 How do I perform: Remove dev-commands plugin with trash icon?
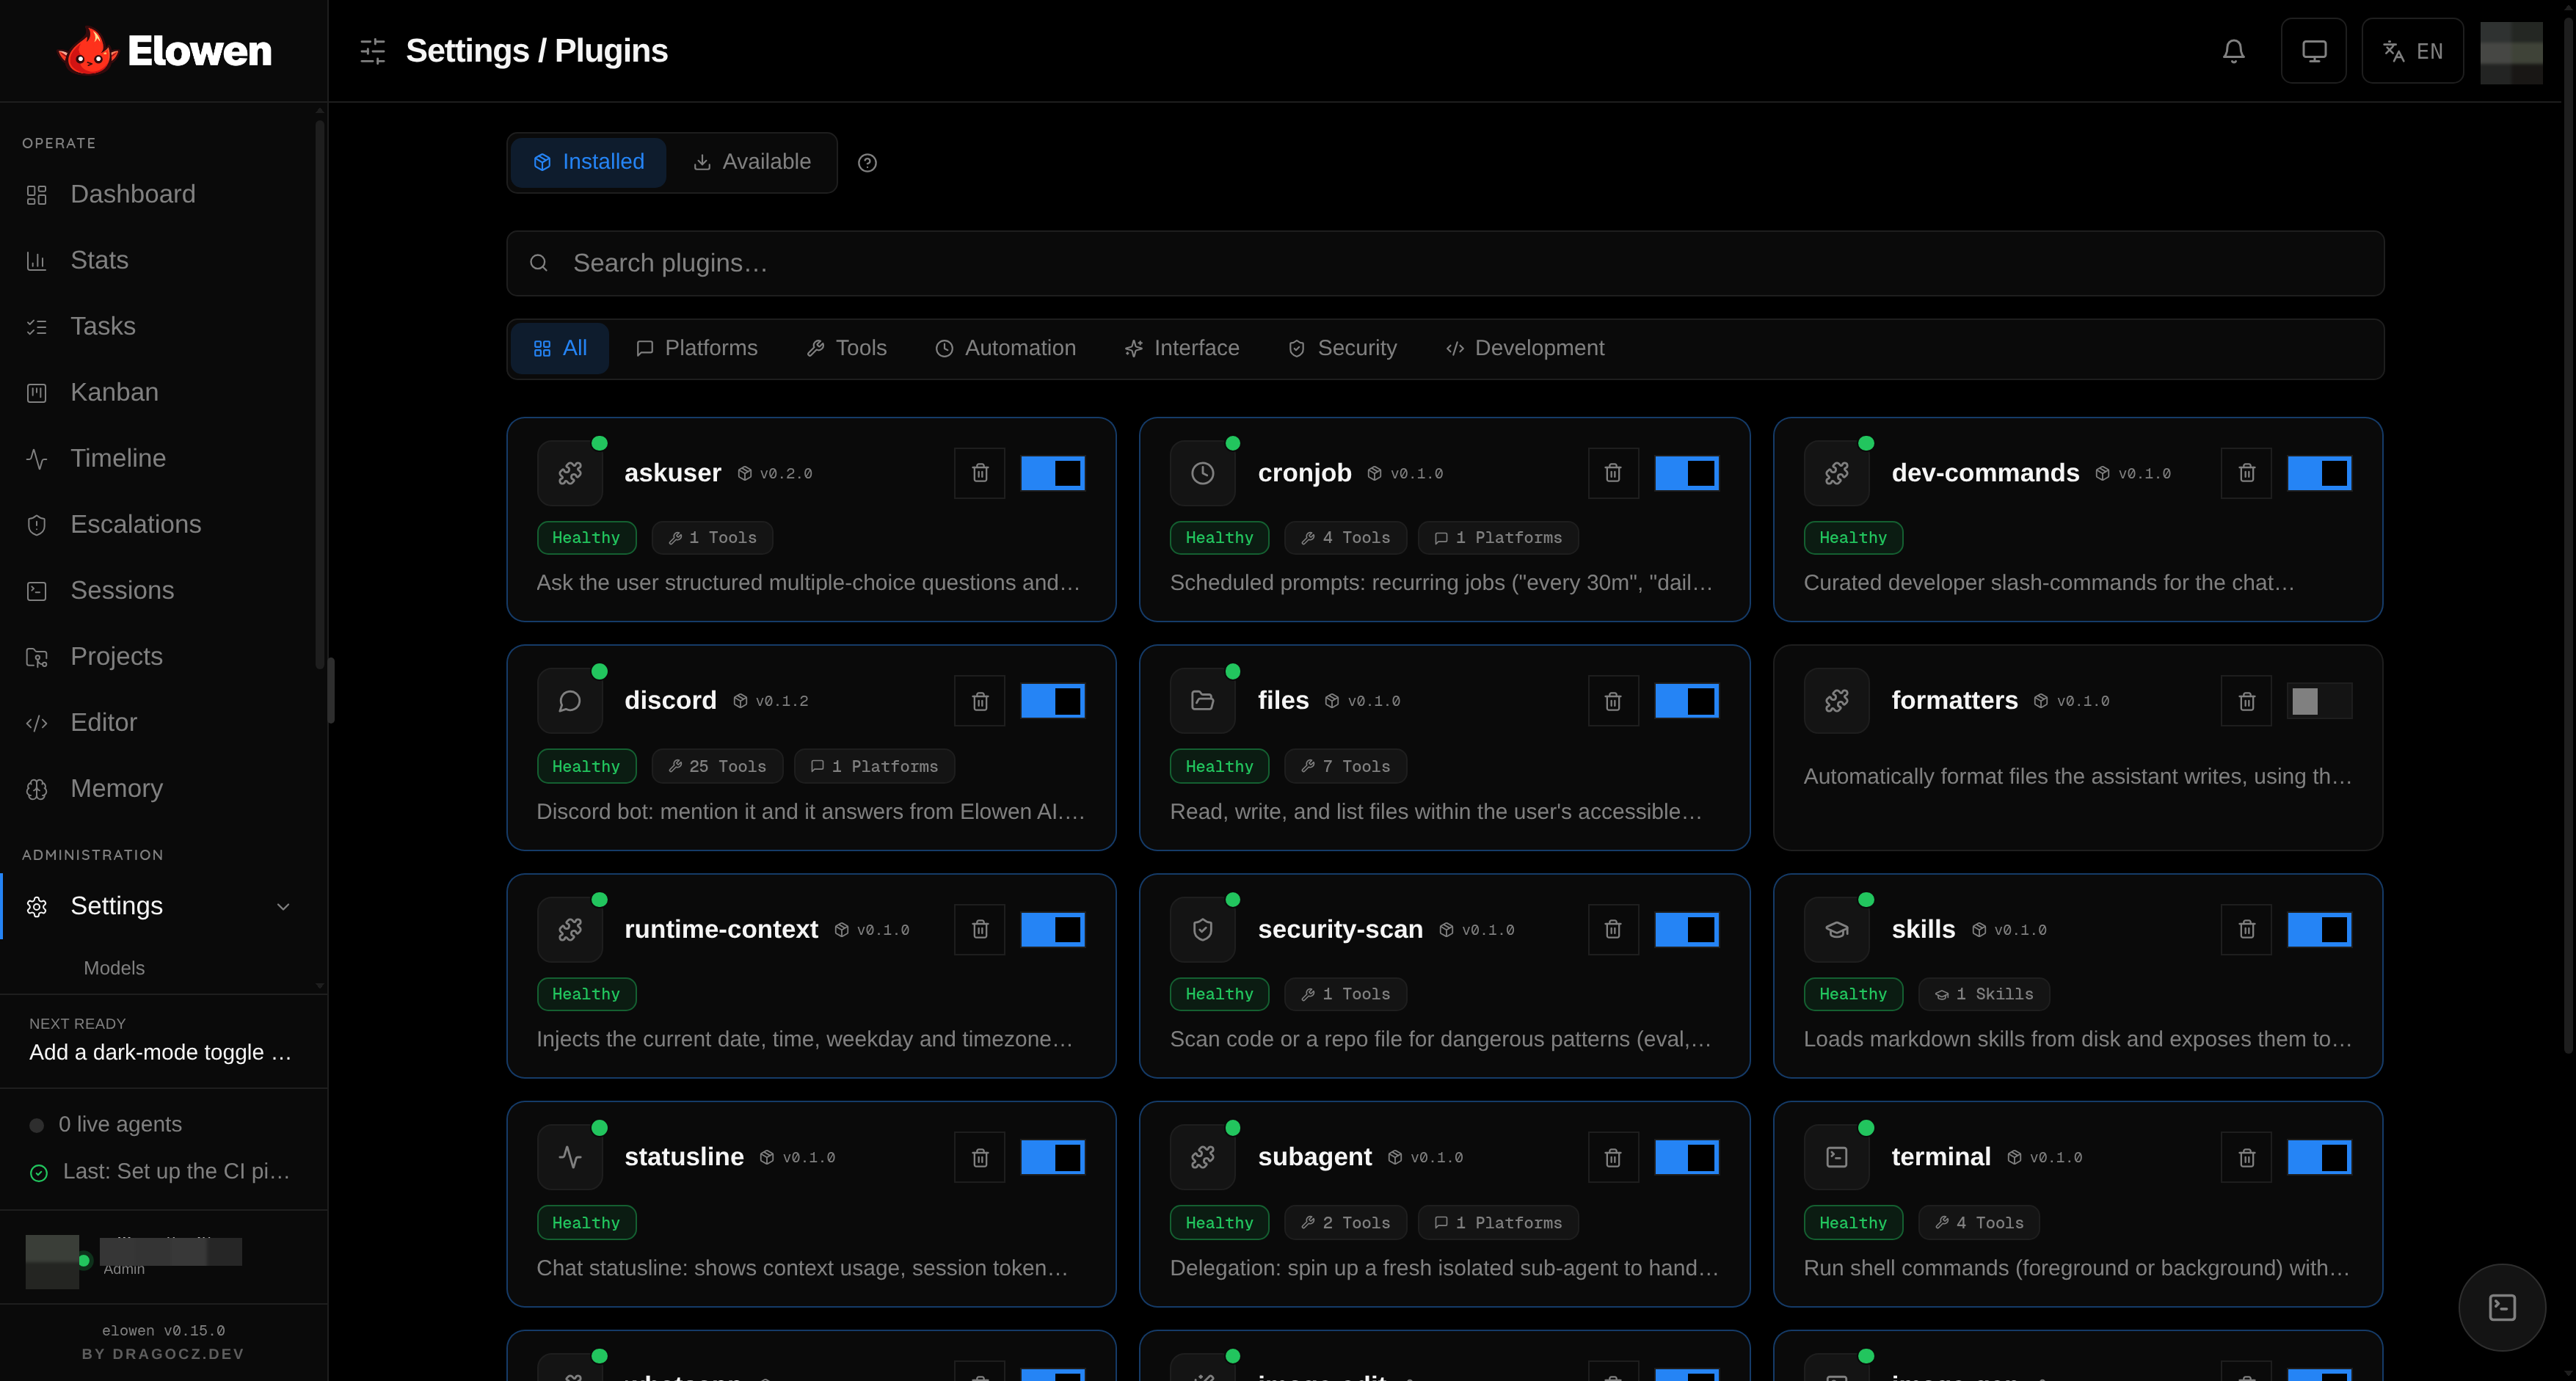click(2246, 473)
